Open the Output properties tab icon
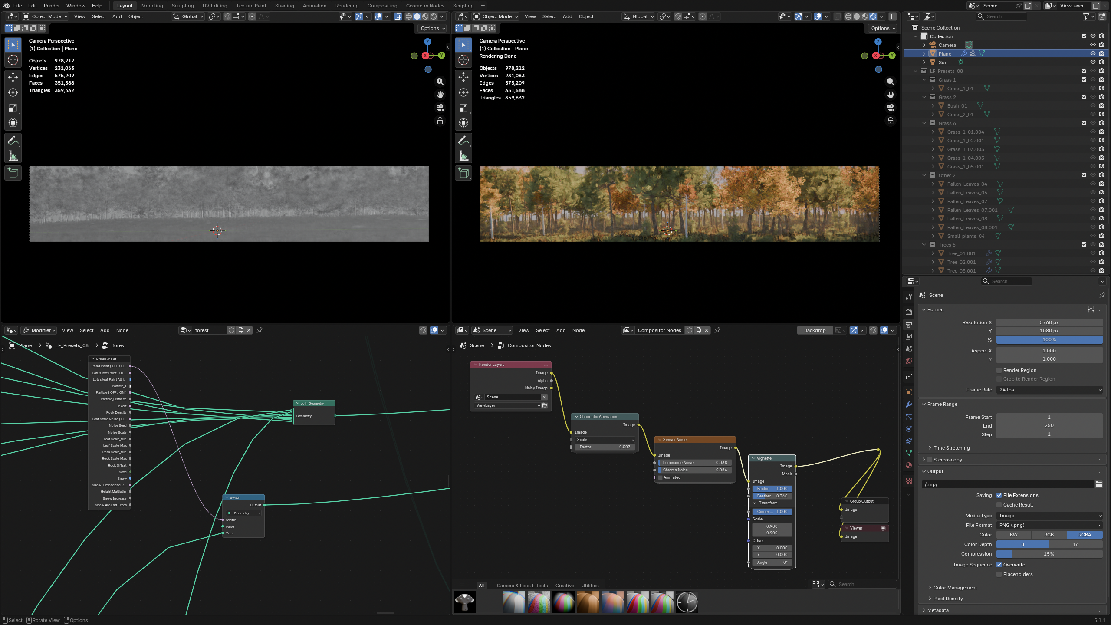This screenshot has width=1111, height=625. [909, 325]
